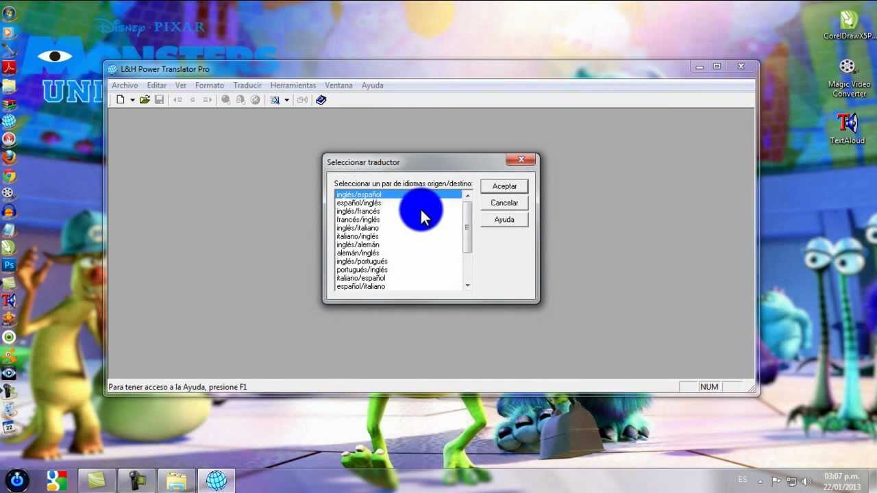Click the language list scrollbar thumb
This screenshot has height=493, width=877.
click(467, 227)
